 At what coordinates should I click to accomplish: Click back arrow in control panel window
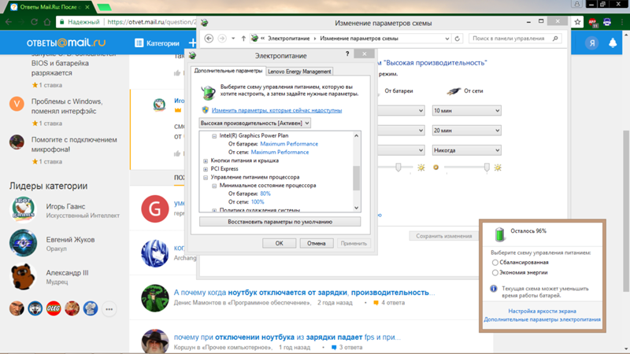pos(209,38)
